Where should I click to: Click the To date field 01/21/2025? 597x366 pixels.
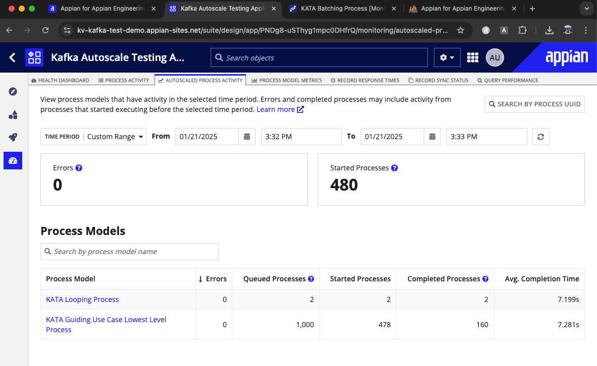click(392, 137)
